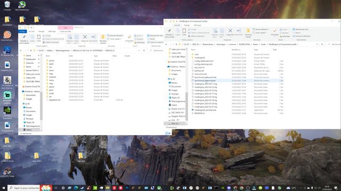Click back arrow in ModEngine window
341x191 pixels.
coord(166,44)
